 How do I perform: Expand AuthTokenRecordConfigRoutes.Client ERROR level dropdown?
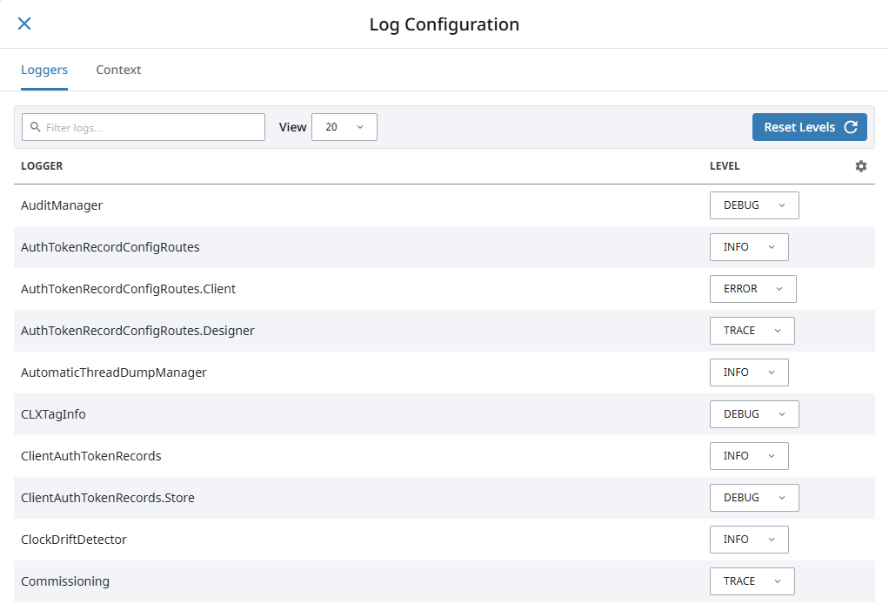click(x=752, y=289)
